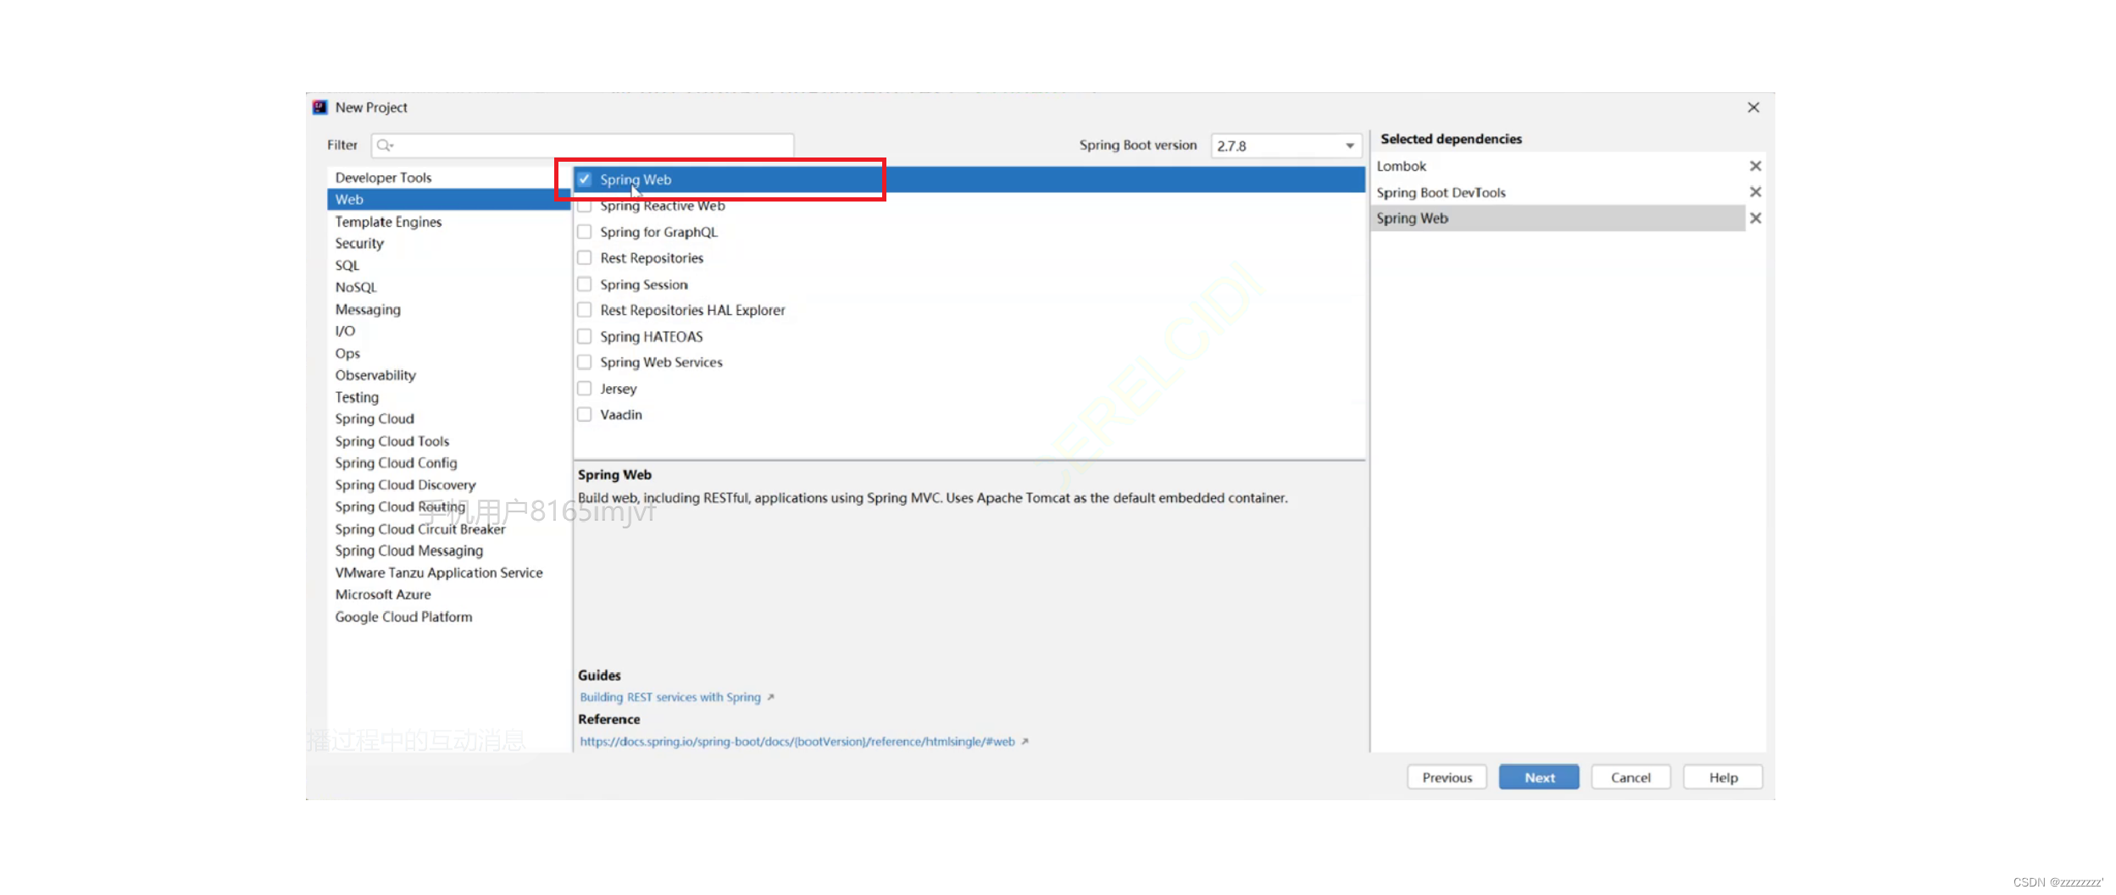Open Template Engines category

448,222
